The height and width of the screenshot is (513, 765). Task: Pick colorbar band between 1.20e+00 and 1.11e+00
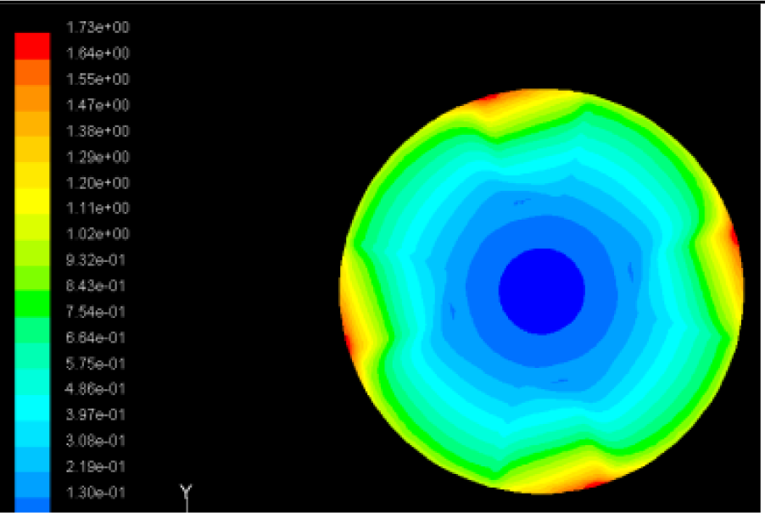coord(32,201)
